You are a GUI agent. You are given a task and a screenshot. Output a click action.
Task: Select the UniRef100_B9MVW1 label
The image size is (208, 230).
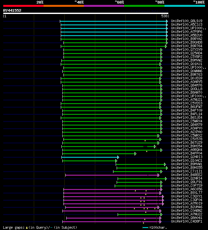(x=187, y=164)
